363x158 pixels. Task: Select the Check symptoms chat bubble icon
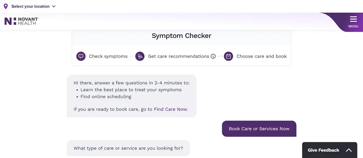pyautogui.click(x=81, y=56)
